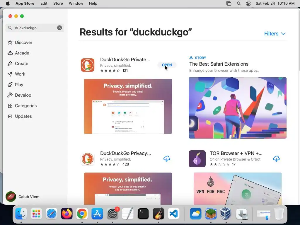
Task: Open the Edit menu
Action: 44,4
